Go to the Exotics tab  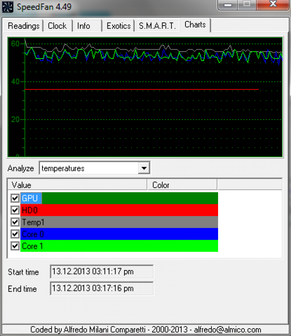118,26
